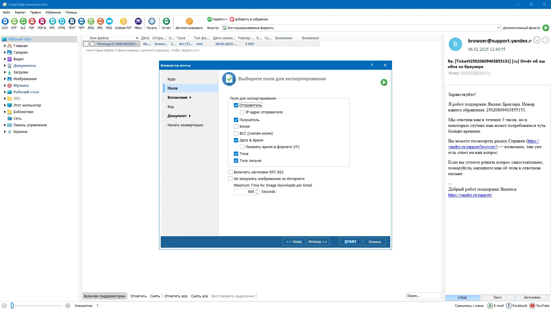Uncheck the Отправитель field checkbox
551x310 pixels.
(236, 105)
